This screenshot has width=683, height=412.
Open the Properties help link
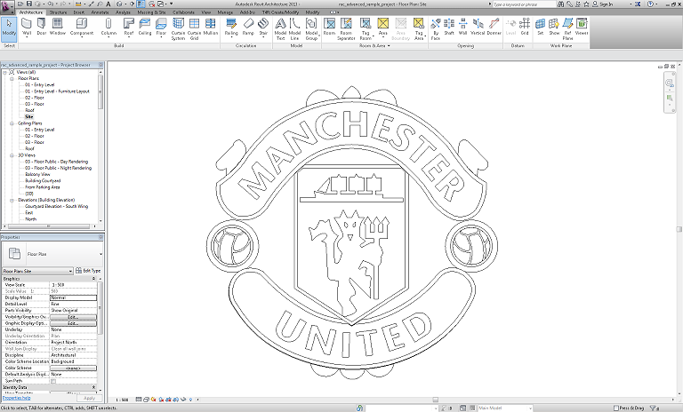click(x=17, y=398)
